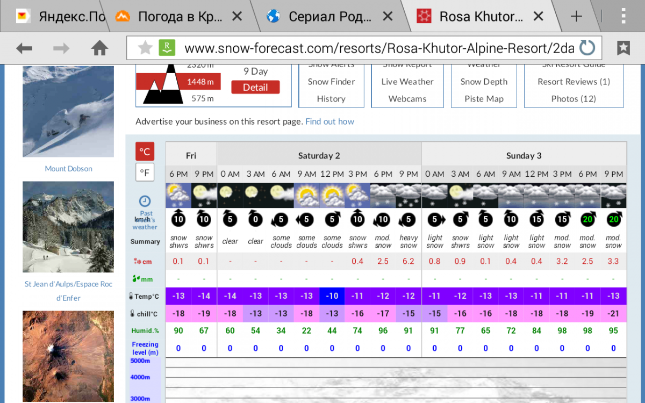Image resolution: width=645 pixels, height=403 pixels.
Task: Open the Mount Dobson skier thumbnail
Action: (x=68, y=111)
